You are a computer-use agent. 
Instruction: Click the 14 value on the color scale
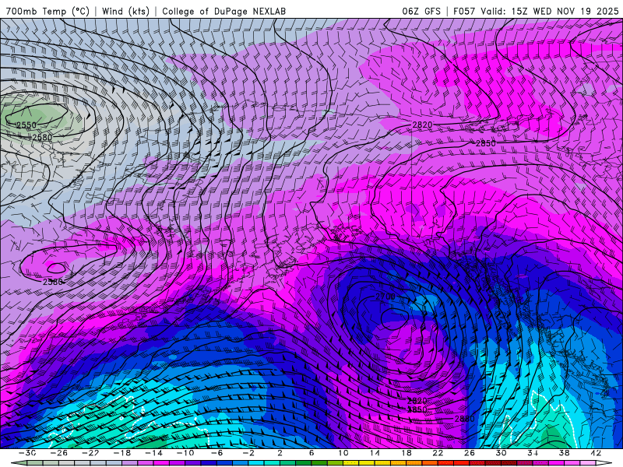coord(375,453)
